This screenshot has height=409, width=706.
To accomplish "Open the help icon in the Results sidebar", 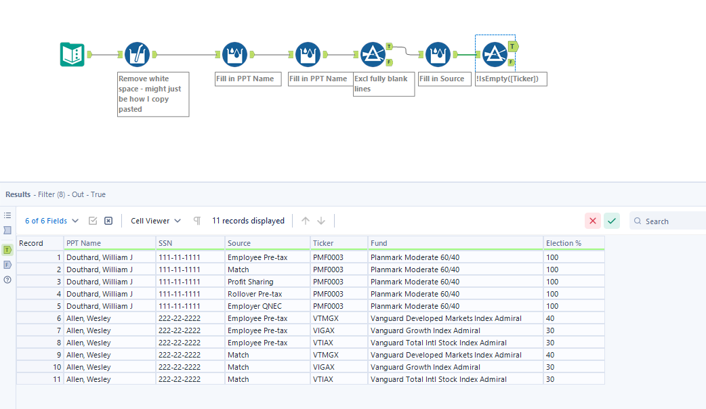I will (7, 280).
